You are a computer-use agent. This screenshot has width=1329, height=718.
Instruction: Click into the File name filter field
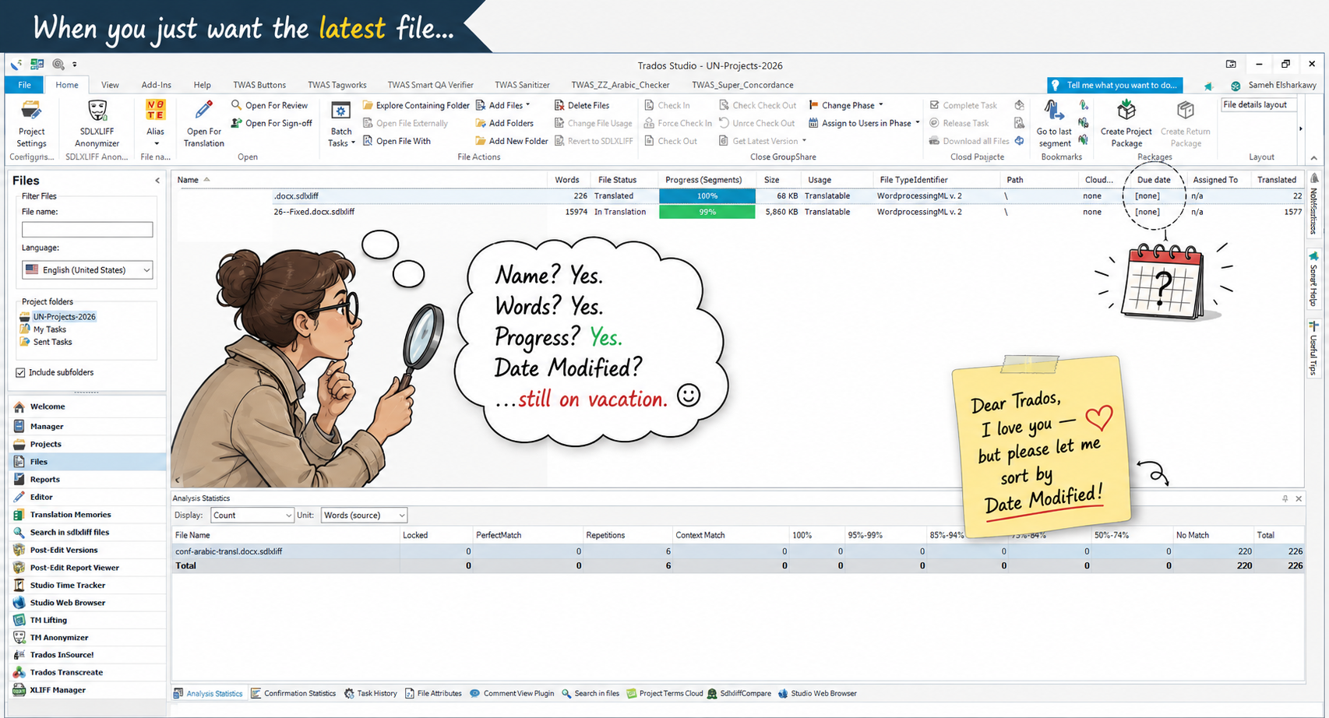coord(87,230)
